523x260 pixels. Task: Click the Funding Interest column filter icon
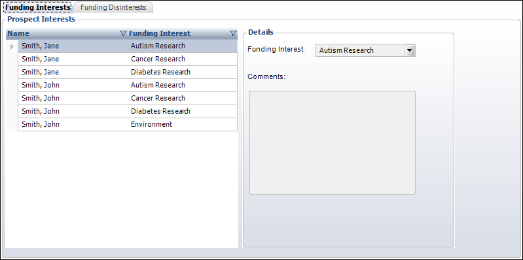tap(233, 33)
